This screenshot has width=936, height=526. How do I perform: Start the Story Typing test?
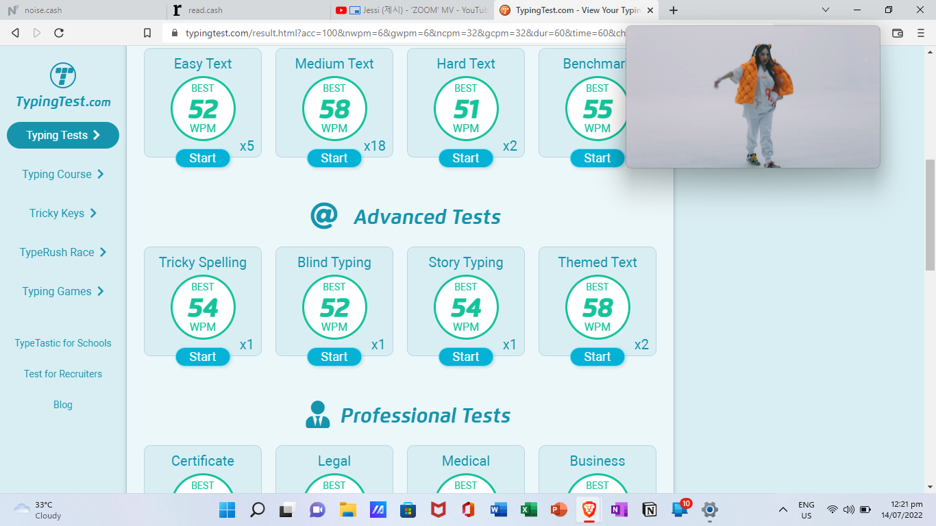point(466,357)
